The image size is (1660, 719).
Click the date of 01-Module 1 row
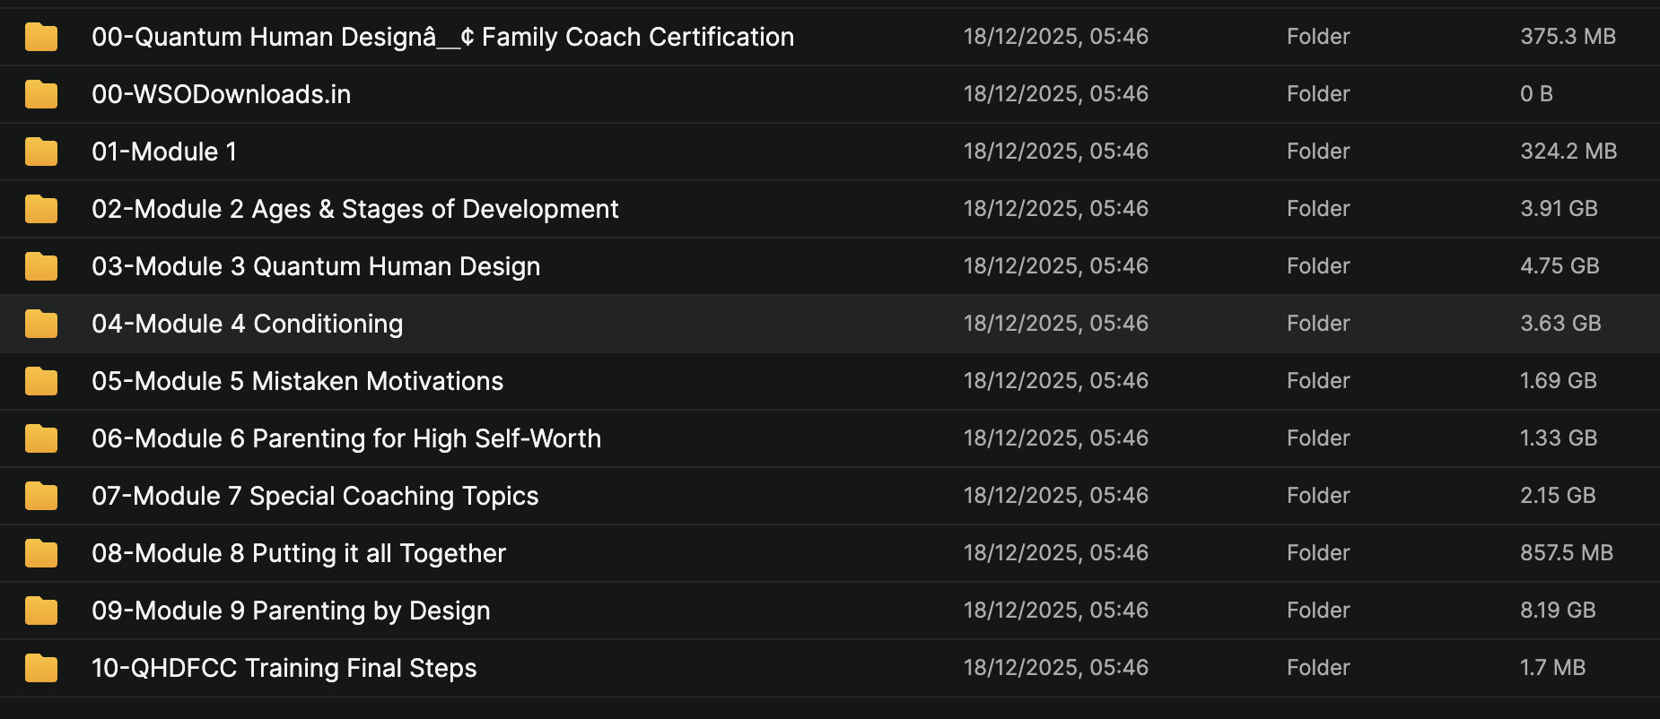1055,152
